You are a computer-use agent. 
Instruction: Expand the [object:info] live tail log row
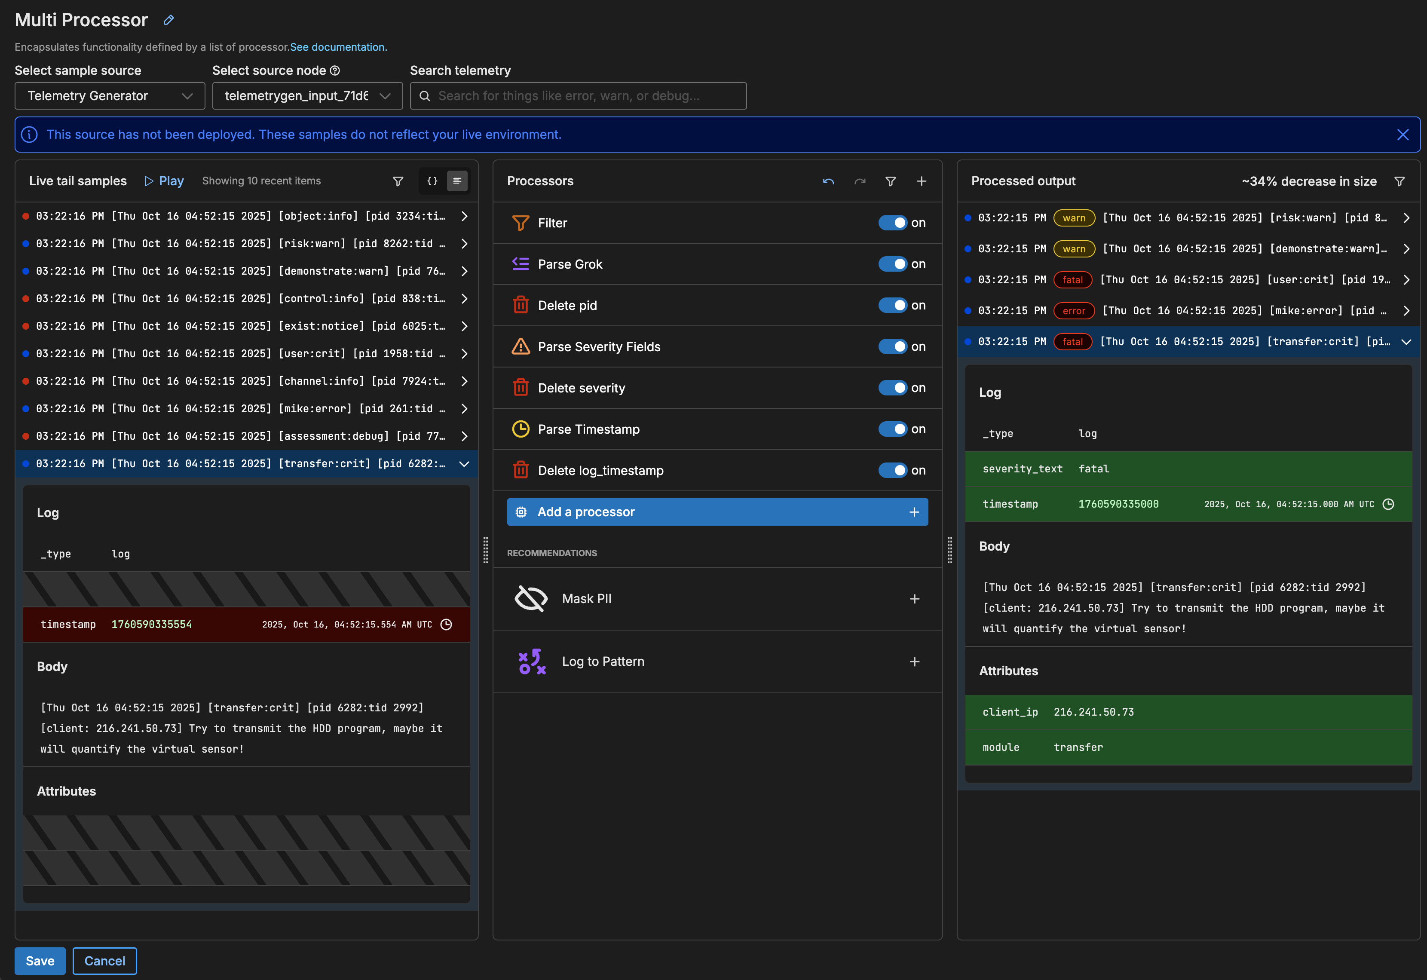pos(464,216)
